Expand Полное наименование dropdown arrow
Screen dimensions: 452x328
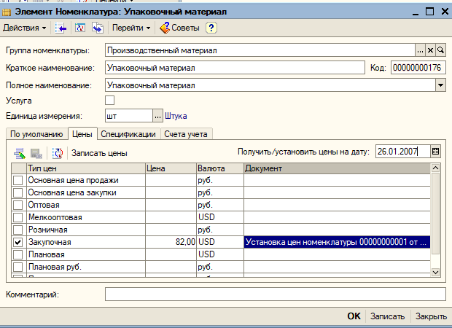[x=440, y=85]
